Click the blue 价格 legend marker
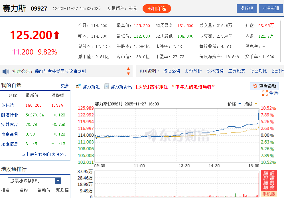 240,104
